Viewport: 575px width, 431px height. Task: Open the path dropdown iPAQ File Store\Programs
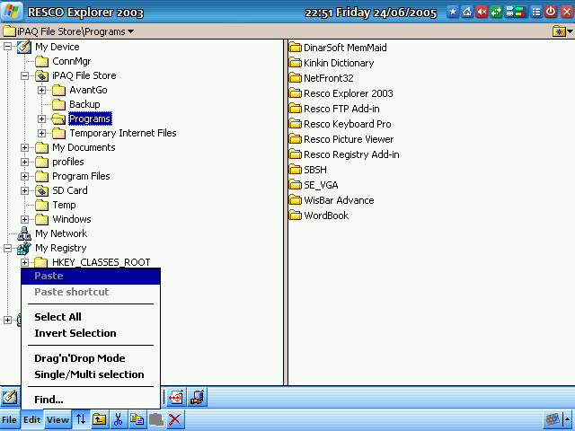(x=68, y=31)
